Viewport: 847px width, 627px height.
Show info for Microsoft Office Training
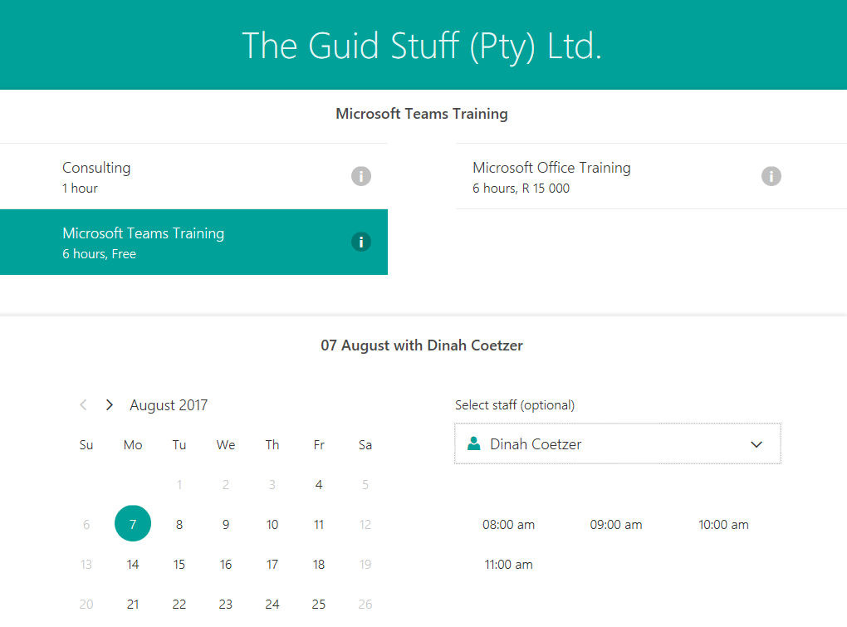point(771,176)
